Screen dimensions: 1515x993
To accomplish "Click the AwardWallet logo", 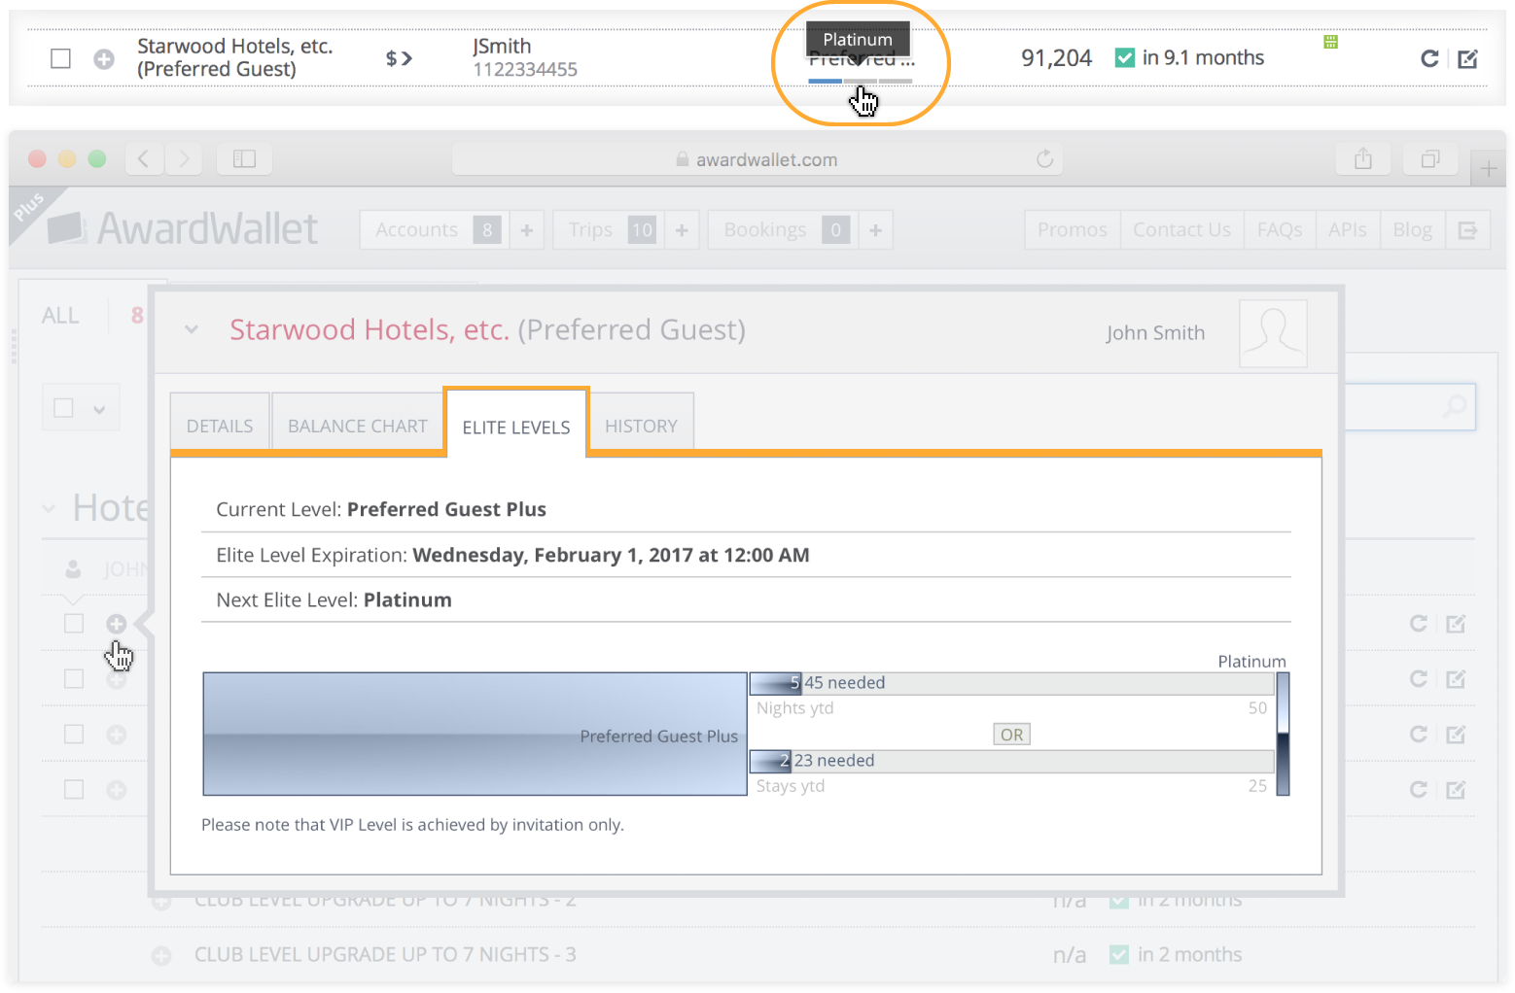I will point(183,229).
